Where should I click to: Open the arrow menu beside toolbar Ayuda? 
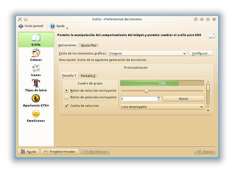(67, 27)
